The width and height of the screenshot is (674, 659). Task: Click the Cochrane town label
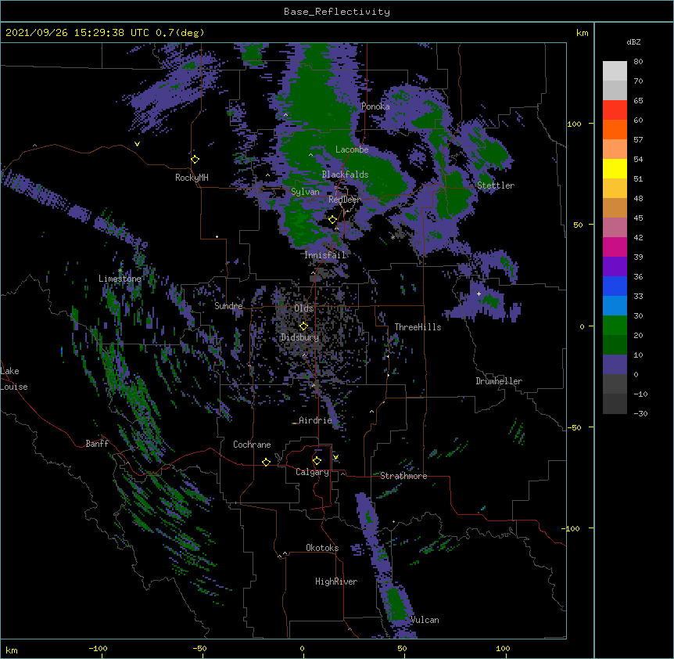252,445
